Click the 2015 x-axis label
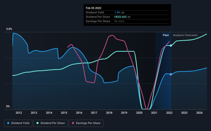211x131 pixels. tap(64, 113)
